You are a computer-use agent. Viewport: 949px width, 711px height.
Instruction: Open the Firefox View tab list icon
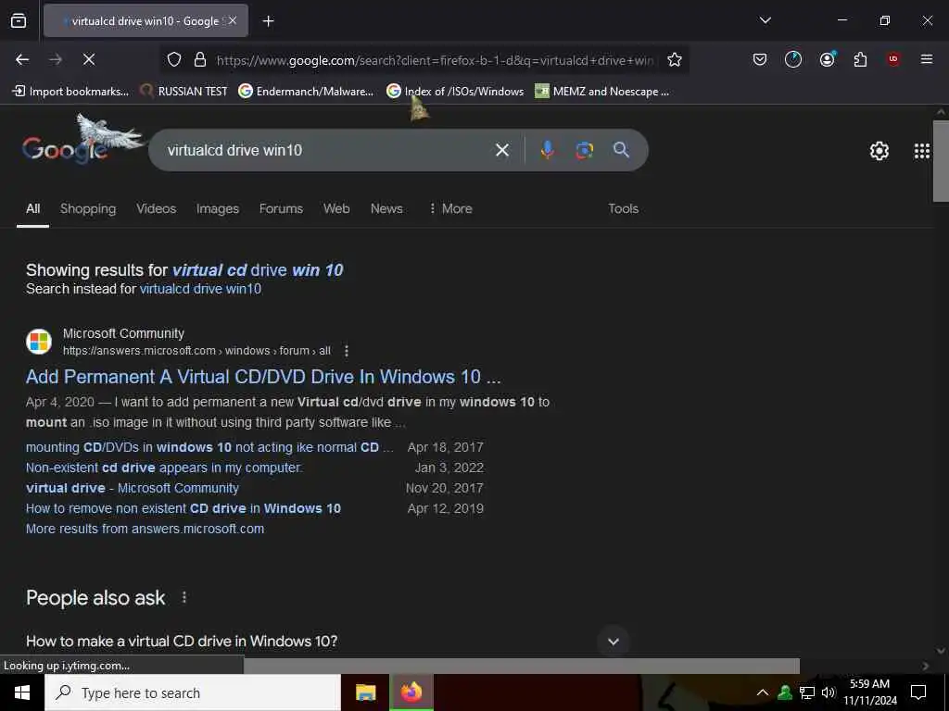tap(19, 20)
